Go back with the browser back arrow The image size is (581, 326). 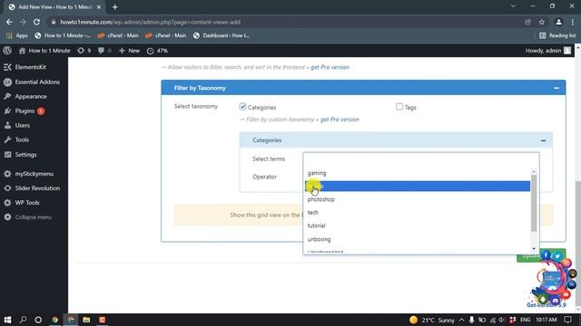coord(9,22)
